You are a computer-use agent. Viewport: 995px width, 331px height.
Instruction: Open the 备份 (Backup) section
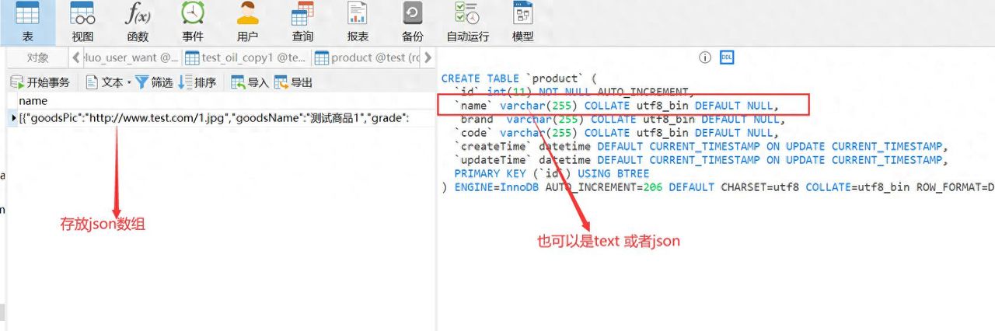413,23
